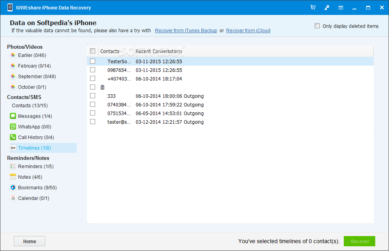Check the tester@s... row checkbox

pyautogui.click(x=92, y=122)
